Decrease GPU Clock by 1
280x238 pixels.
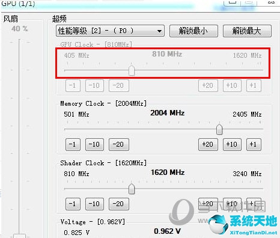(x=73, y=85)
